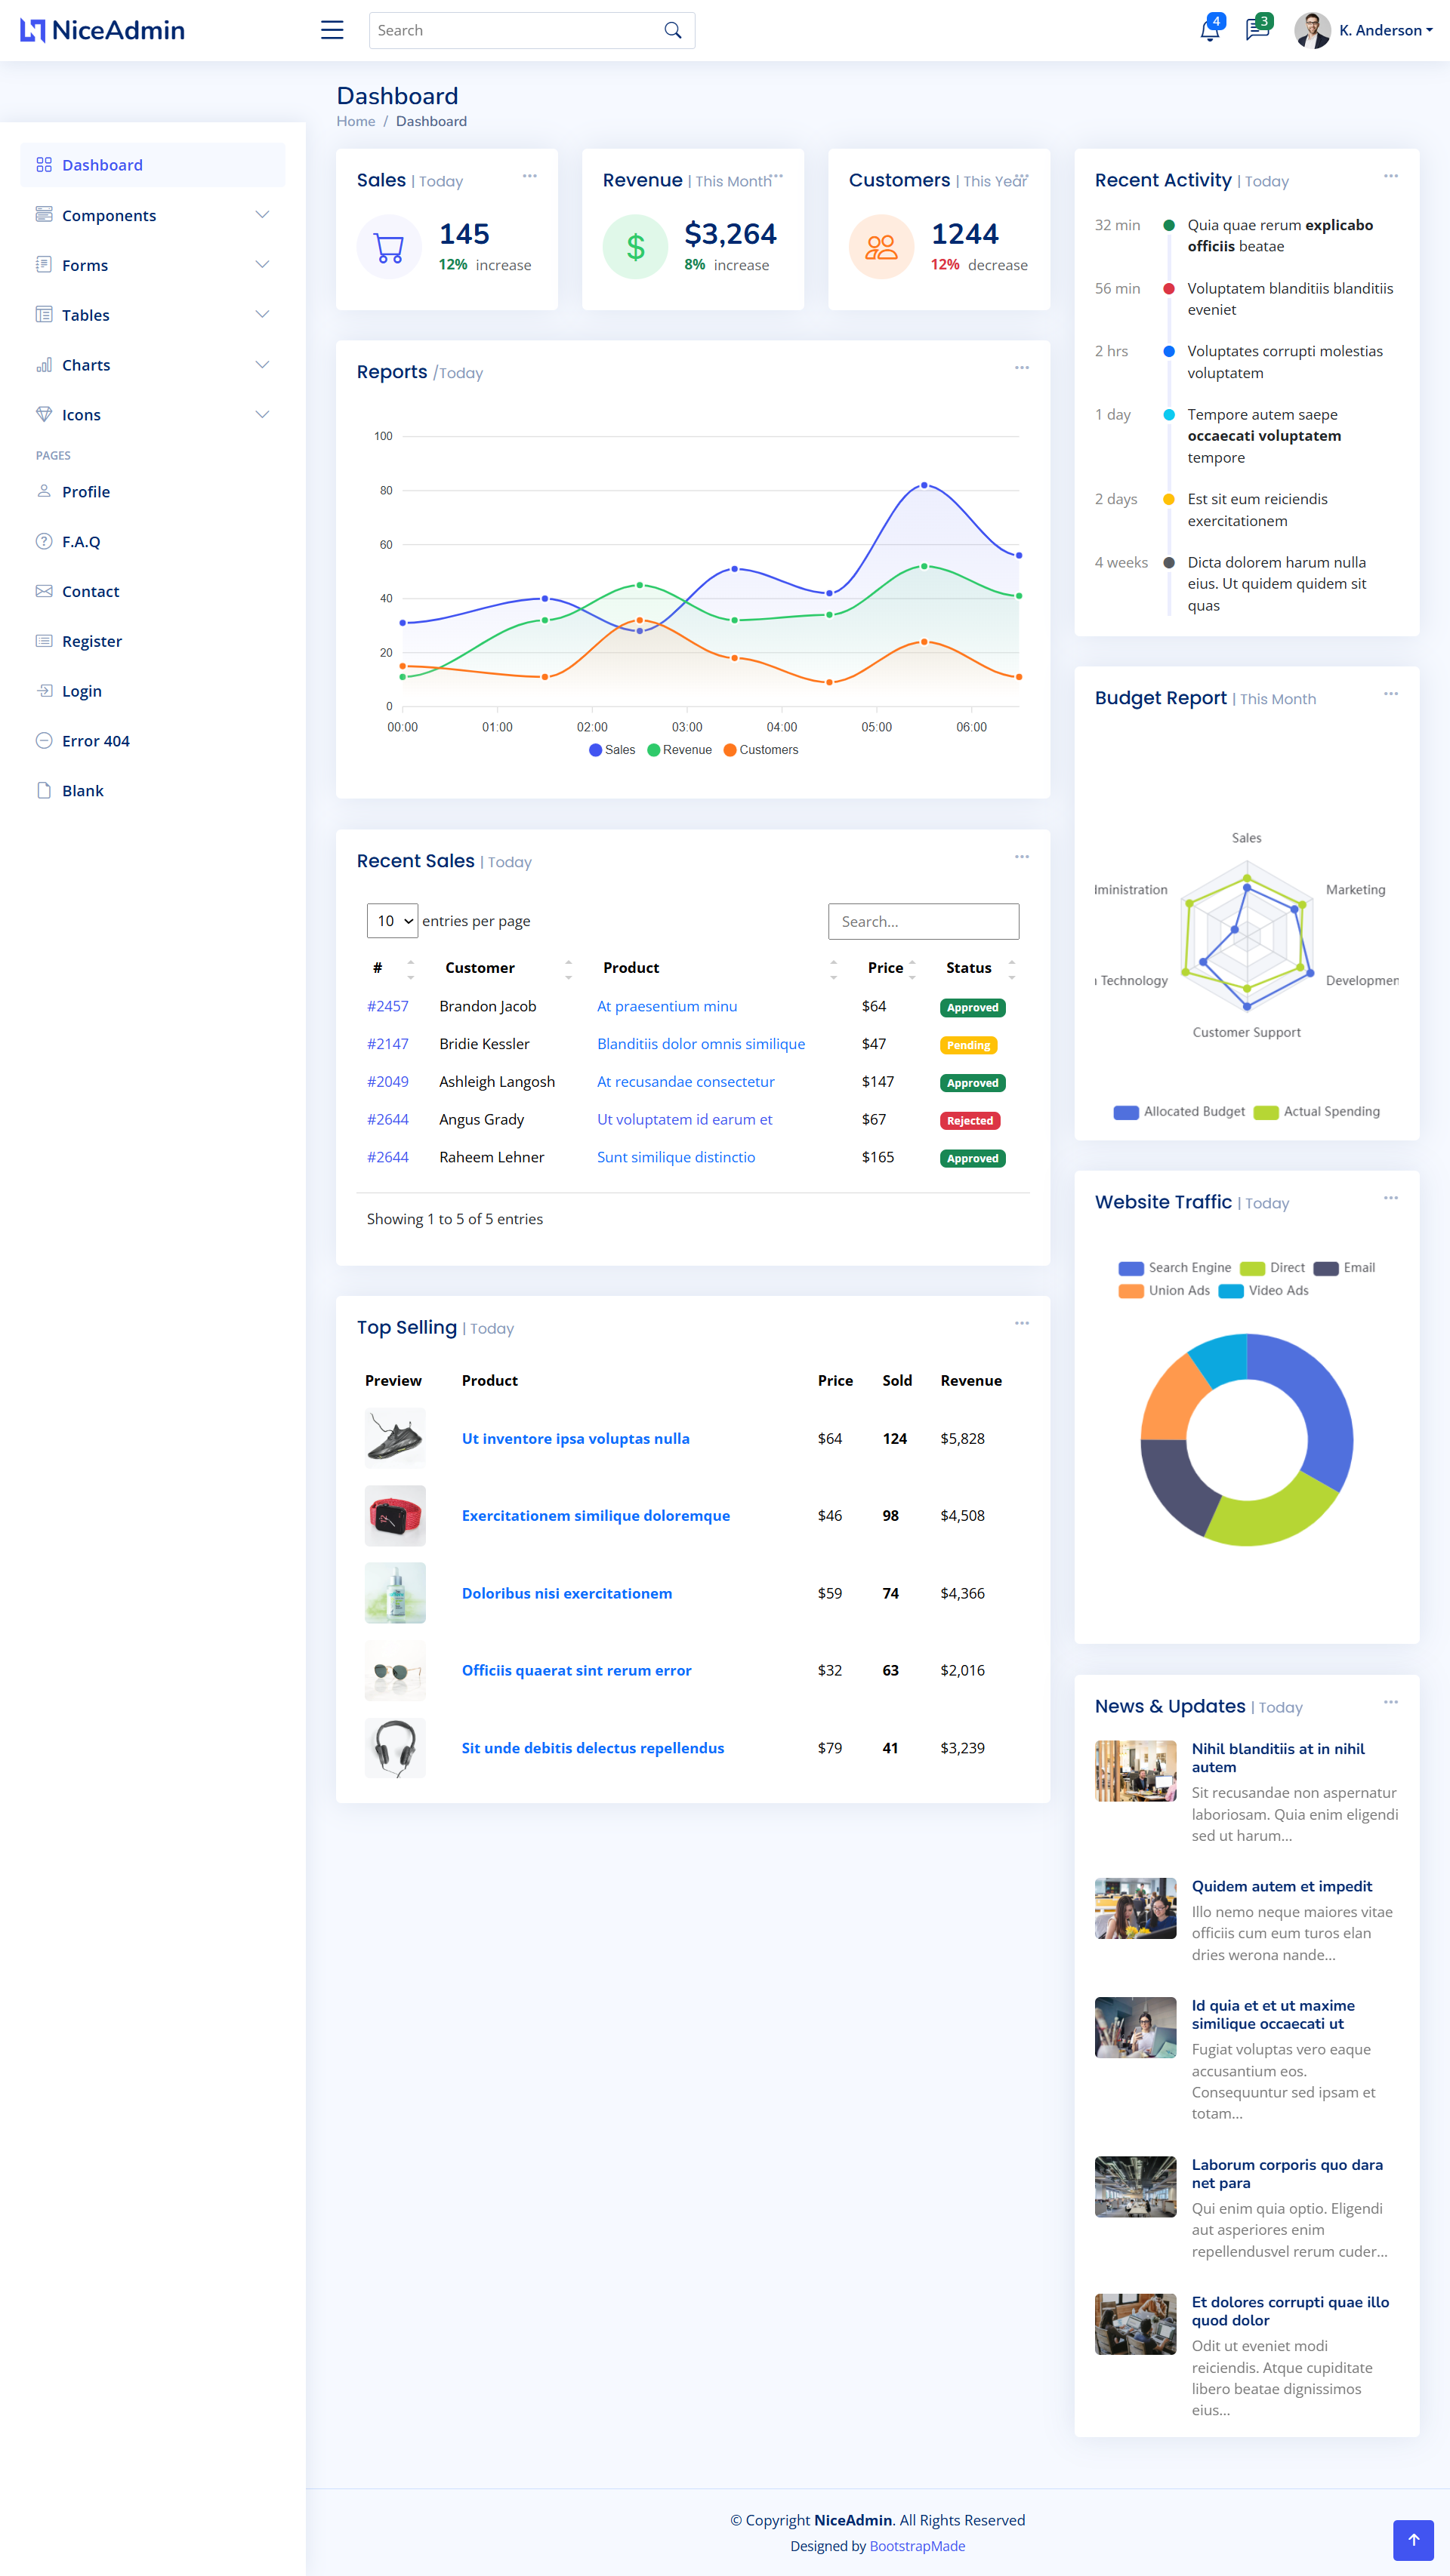Click the back-to-top arrow button
This screenshot has height=2576, width=1450.
pyautogui.click(x=1413, y=2539)
